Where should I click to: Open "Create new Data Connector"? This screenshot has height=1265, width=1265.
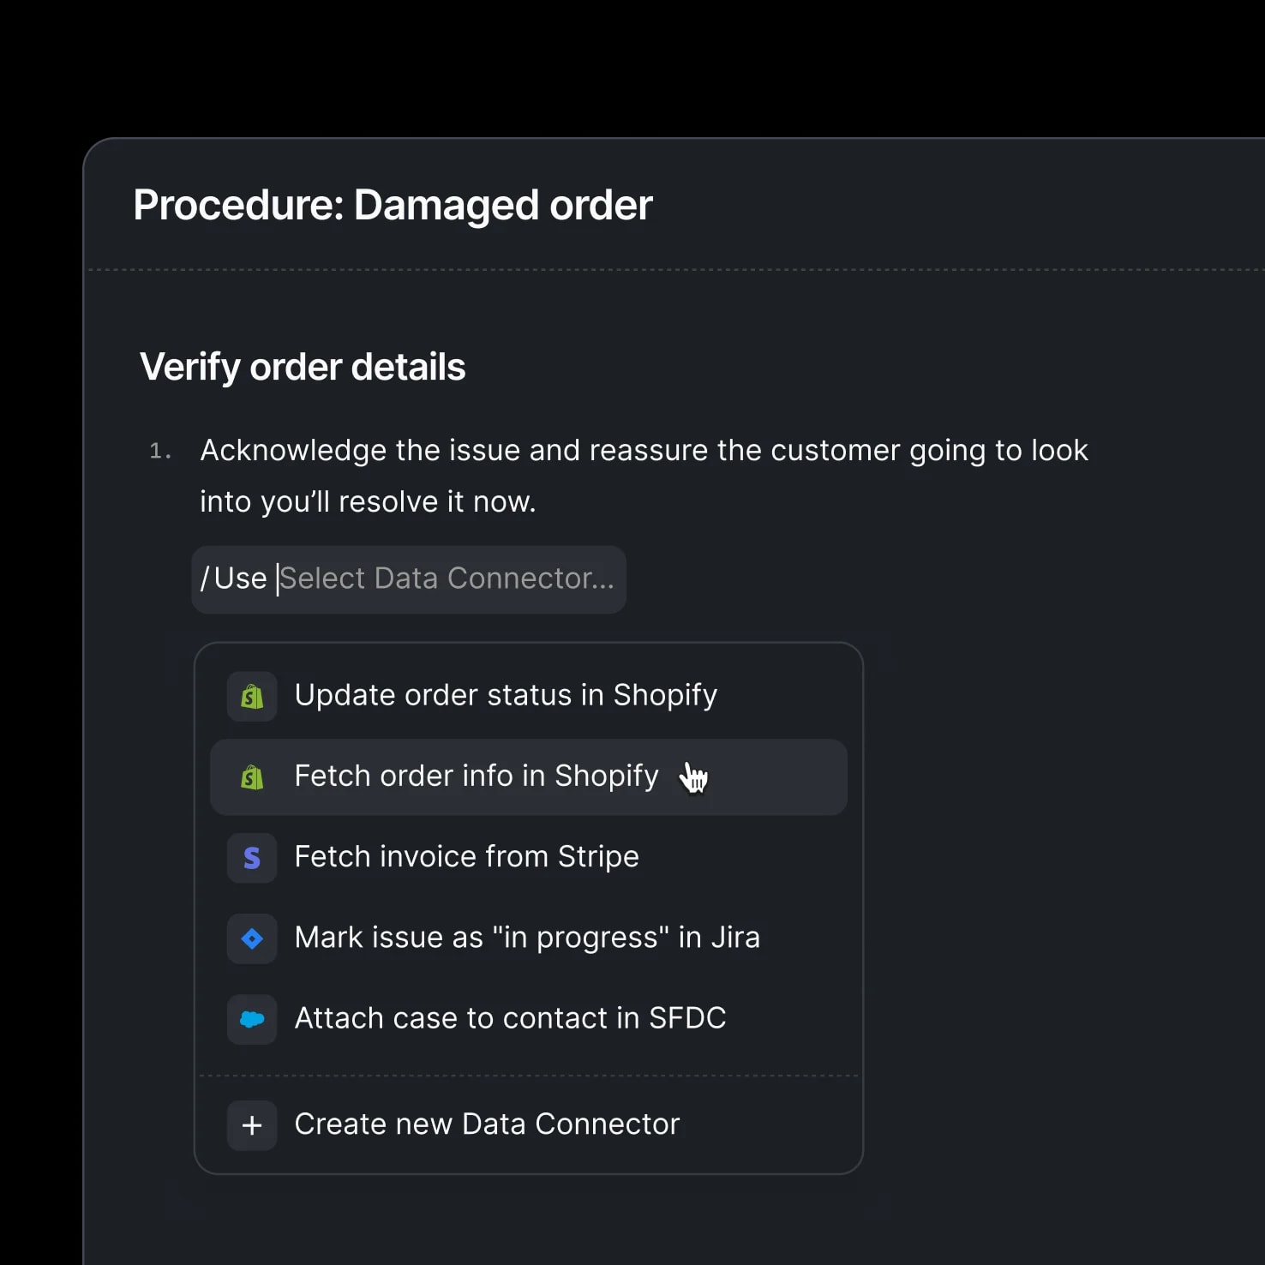(x=487, y=1124)
